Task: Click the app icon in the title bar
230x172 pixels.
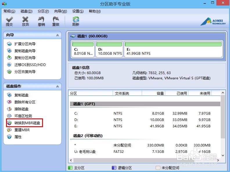Action: pyautogui.click(x=4, y=4)
